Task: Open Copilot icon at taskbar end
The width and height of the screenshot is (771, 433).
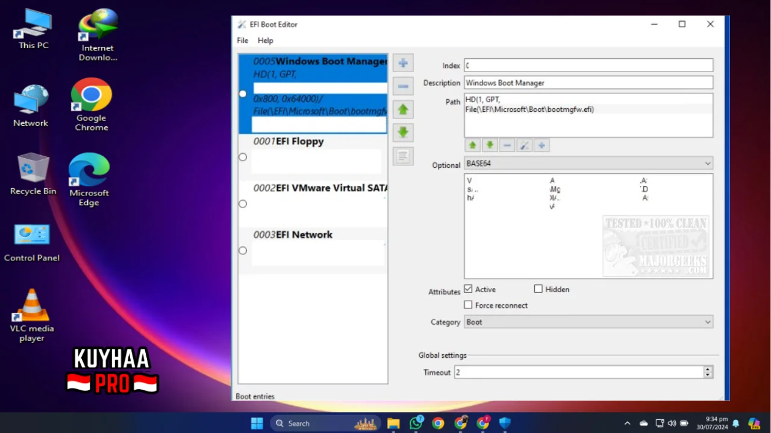Action: point(754,423)
